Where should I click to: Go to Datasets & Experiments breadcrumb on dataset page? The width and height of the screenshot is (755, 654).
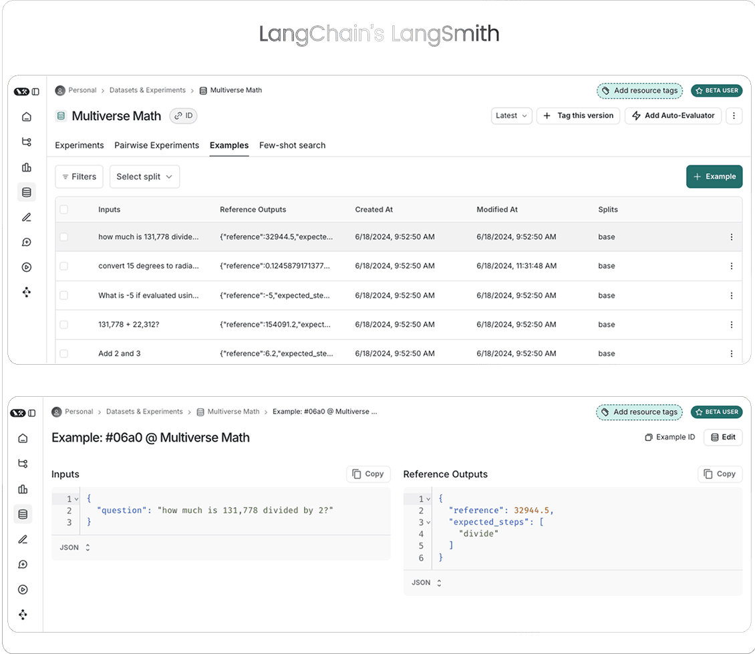coord(148,90)
